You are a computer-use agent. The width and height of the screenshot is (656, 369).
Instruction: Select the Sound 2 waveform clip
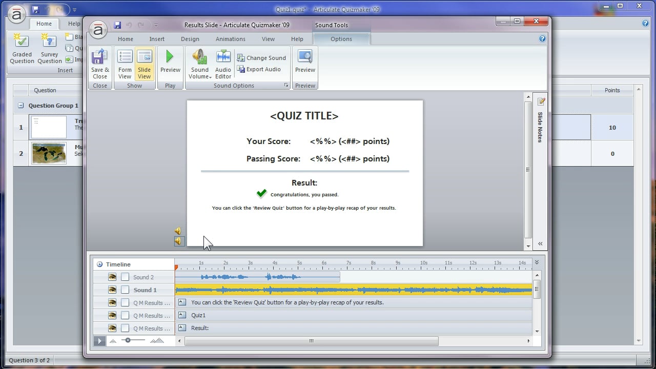(257, 277)
